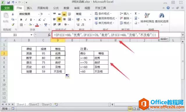The height and width of the screenshot is (112, 186).
Task: Click Fill down icon in editing group
Action: pos(136,18)
